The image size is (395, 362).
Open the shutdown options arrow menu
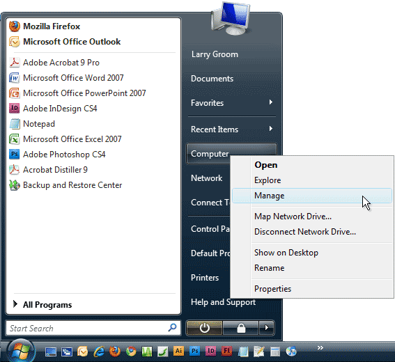point(267,328)
